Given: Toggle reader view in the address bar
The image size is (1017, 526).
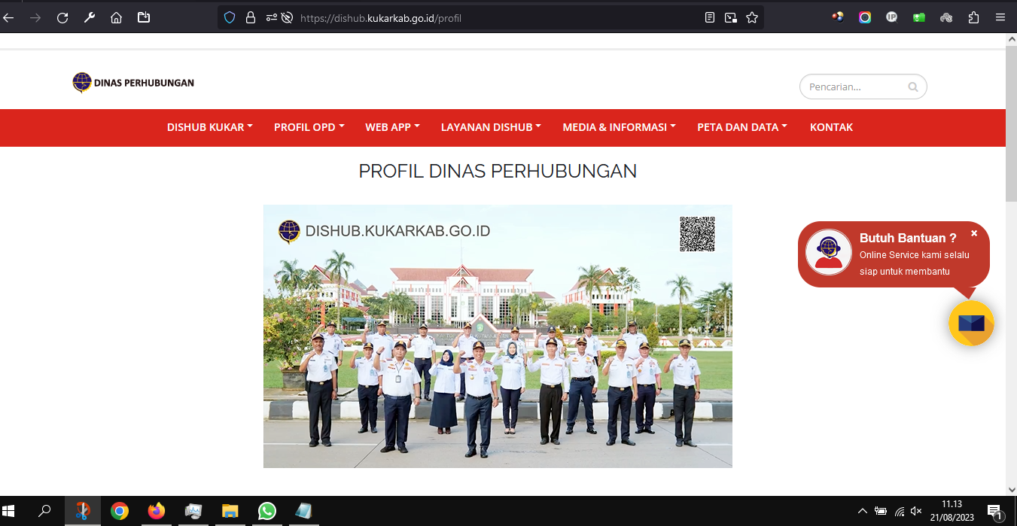Looking at the screenshot, I should click(x=709, y=17).
